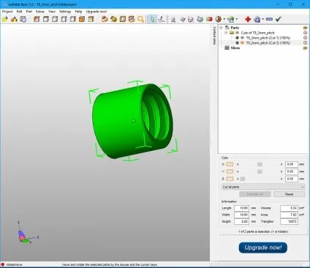Choose the last cube view icon before zoom tools
This screenshot has height=268, width=310.
tap(91, 19)
